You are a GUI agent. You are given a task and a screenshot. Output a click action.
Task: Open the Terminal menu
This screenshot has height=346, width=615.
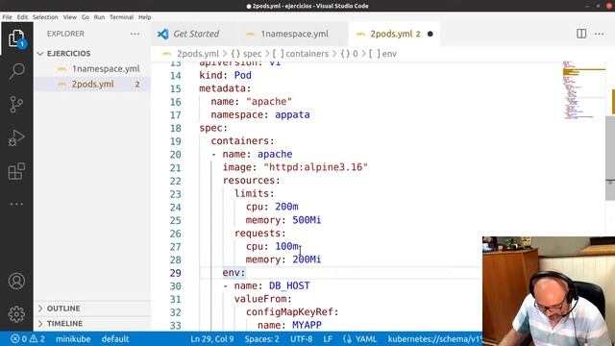[122, 17]
